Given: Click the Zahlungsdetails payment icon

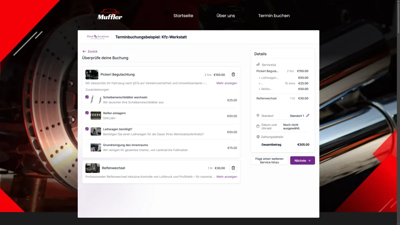Looking at the screenshot, I should click(x=258, y=137).
